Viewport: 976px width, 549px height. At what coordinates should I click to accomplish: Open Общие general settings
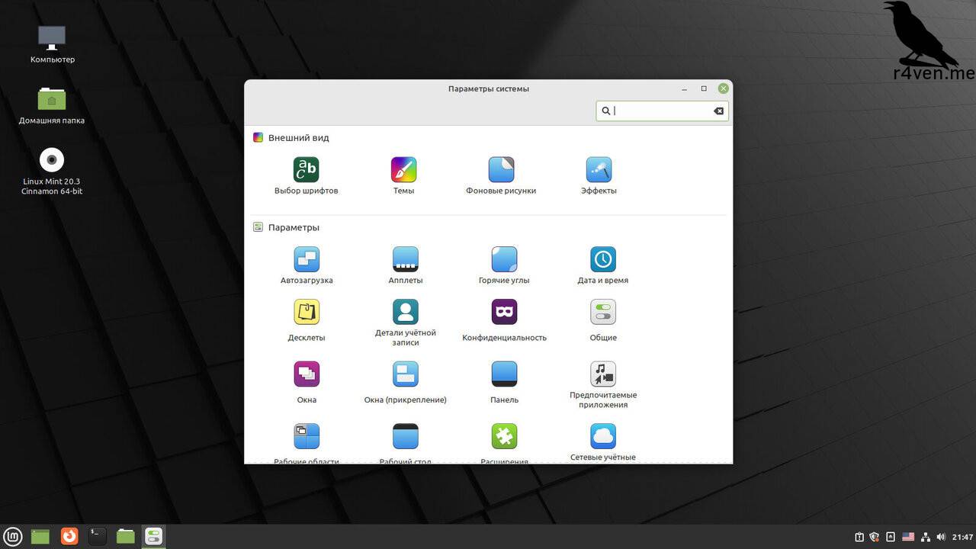(x=602, y=313)
